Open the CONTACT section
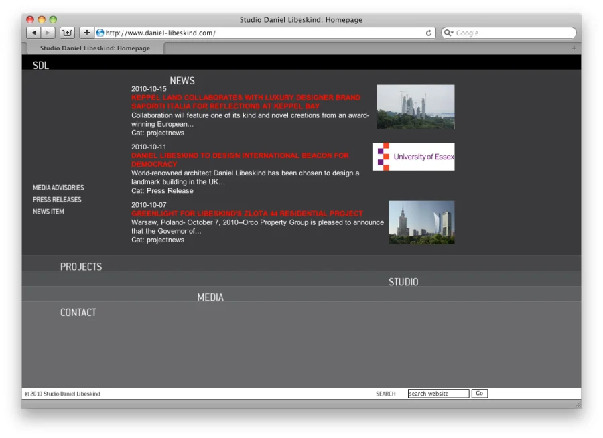This screenshot has height=438, width=603. click(x=78, y=313)
